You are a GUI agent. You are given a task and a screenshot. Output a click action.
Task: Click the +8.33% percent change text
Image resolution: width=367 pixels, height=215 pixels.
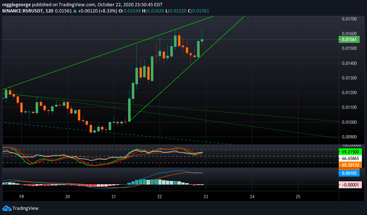[108, 11]
